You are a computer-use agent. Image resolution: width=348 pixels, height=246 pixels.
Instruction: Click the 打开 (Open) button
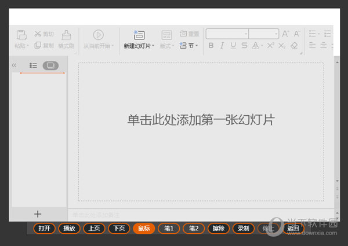point(45,228)
